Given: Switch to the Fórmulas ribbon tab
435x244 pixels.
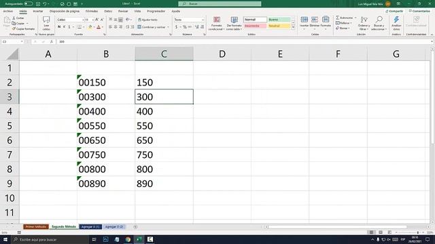Looking at the screenshot, I should click(x=92, y=12).
